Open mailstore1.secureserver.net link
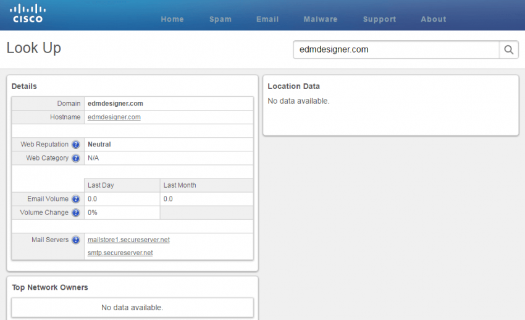The image size is (525, 320). 128,240
